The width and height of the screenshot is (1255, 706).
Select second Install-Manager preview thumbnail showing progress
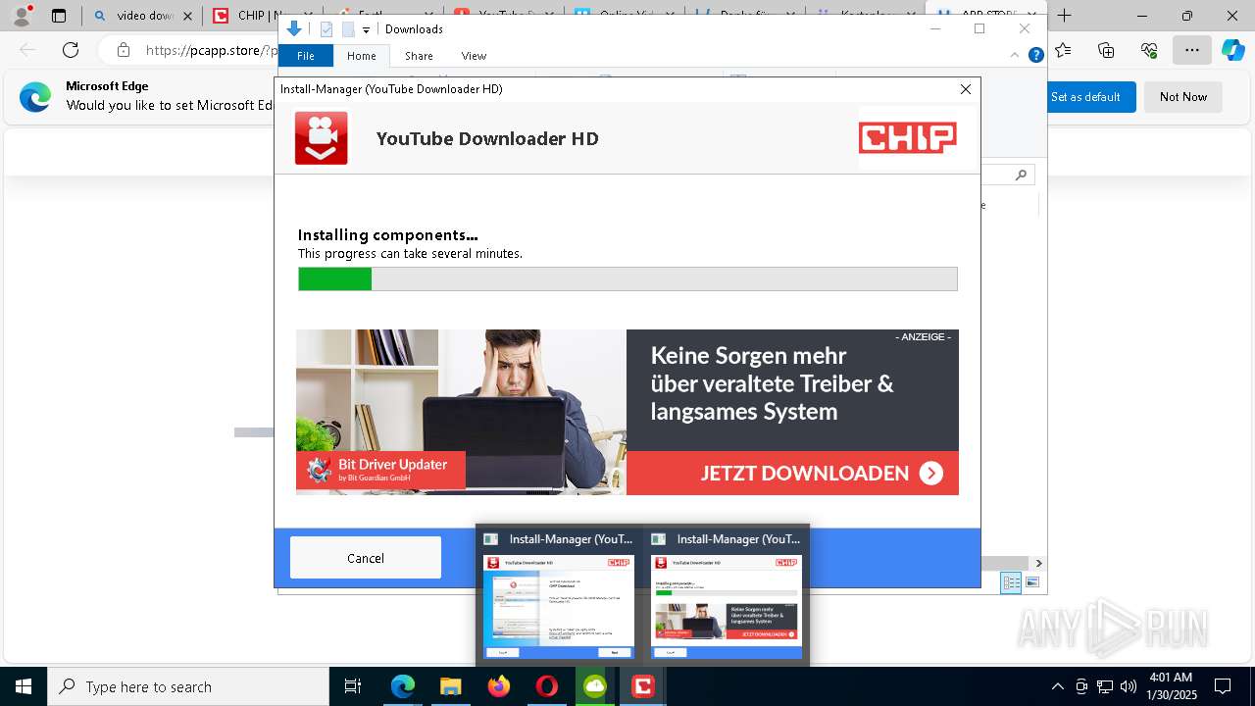(x=727, y=596)
